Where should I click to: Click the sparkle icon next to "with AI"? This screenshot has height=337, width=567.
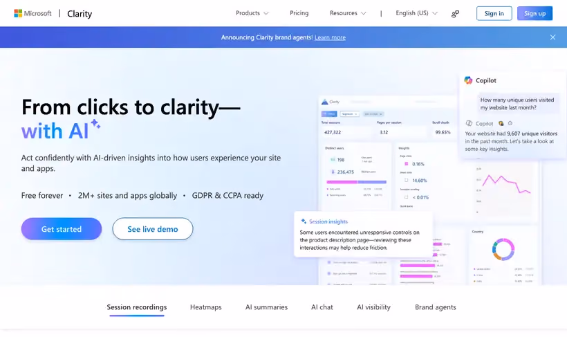click(x=95, y=124)
